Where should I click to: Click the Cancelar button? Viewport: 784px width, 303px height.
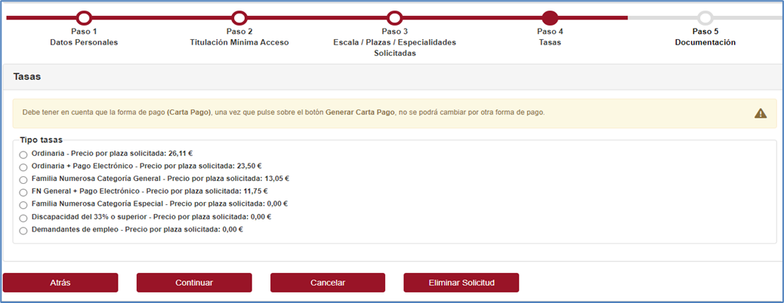click(328, 283)
